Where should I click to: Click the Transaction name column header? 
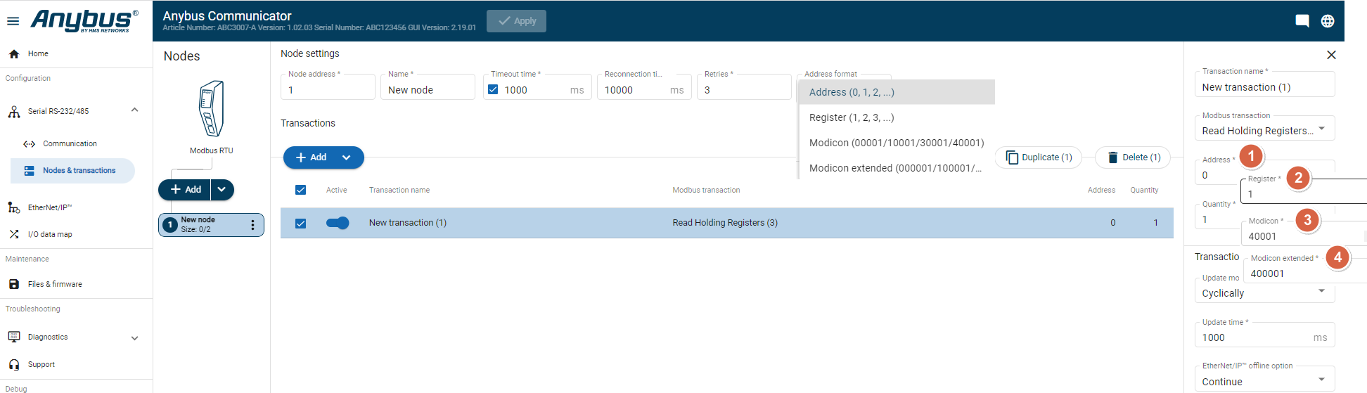coord(399,190)
